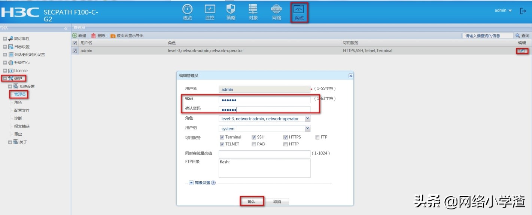
Task: Click the logout icon next to admin
Action: 523,11
